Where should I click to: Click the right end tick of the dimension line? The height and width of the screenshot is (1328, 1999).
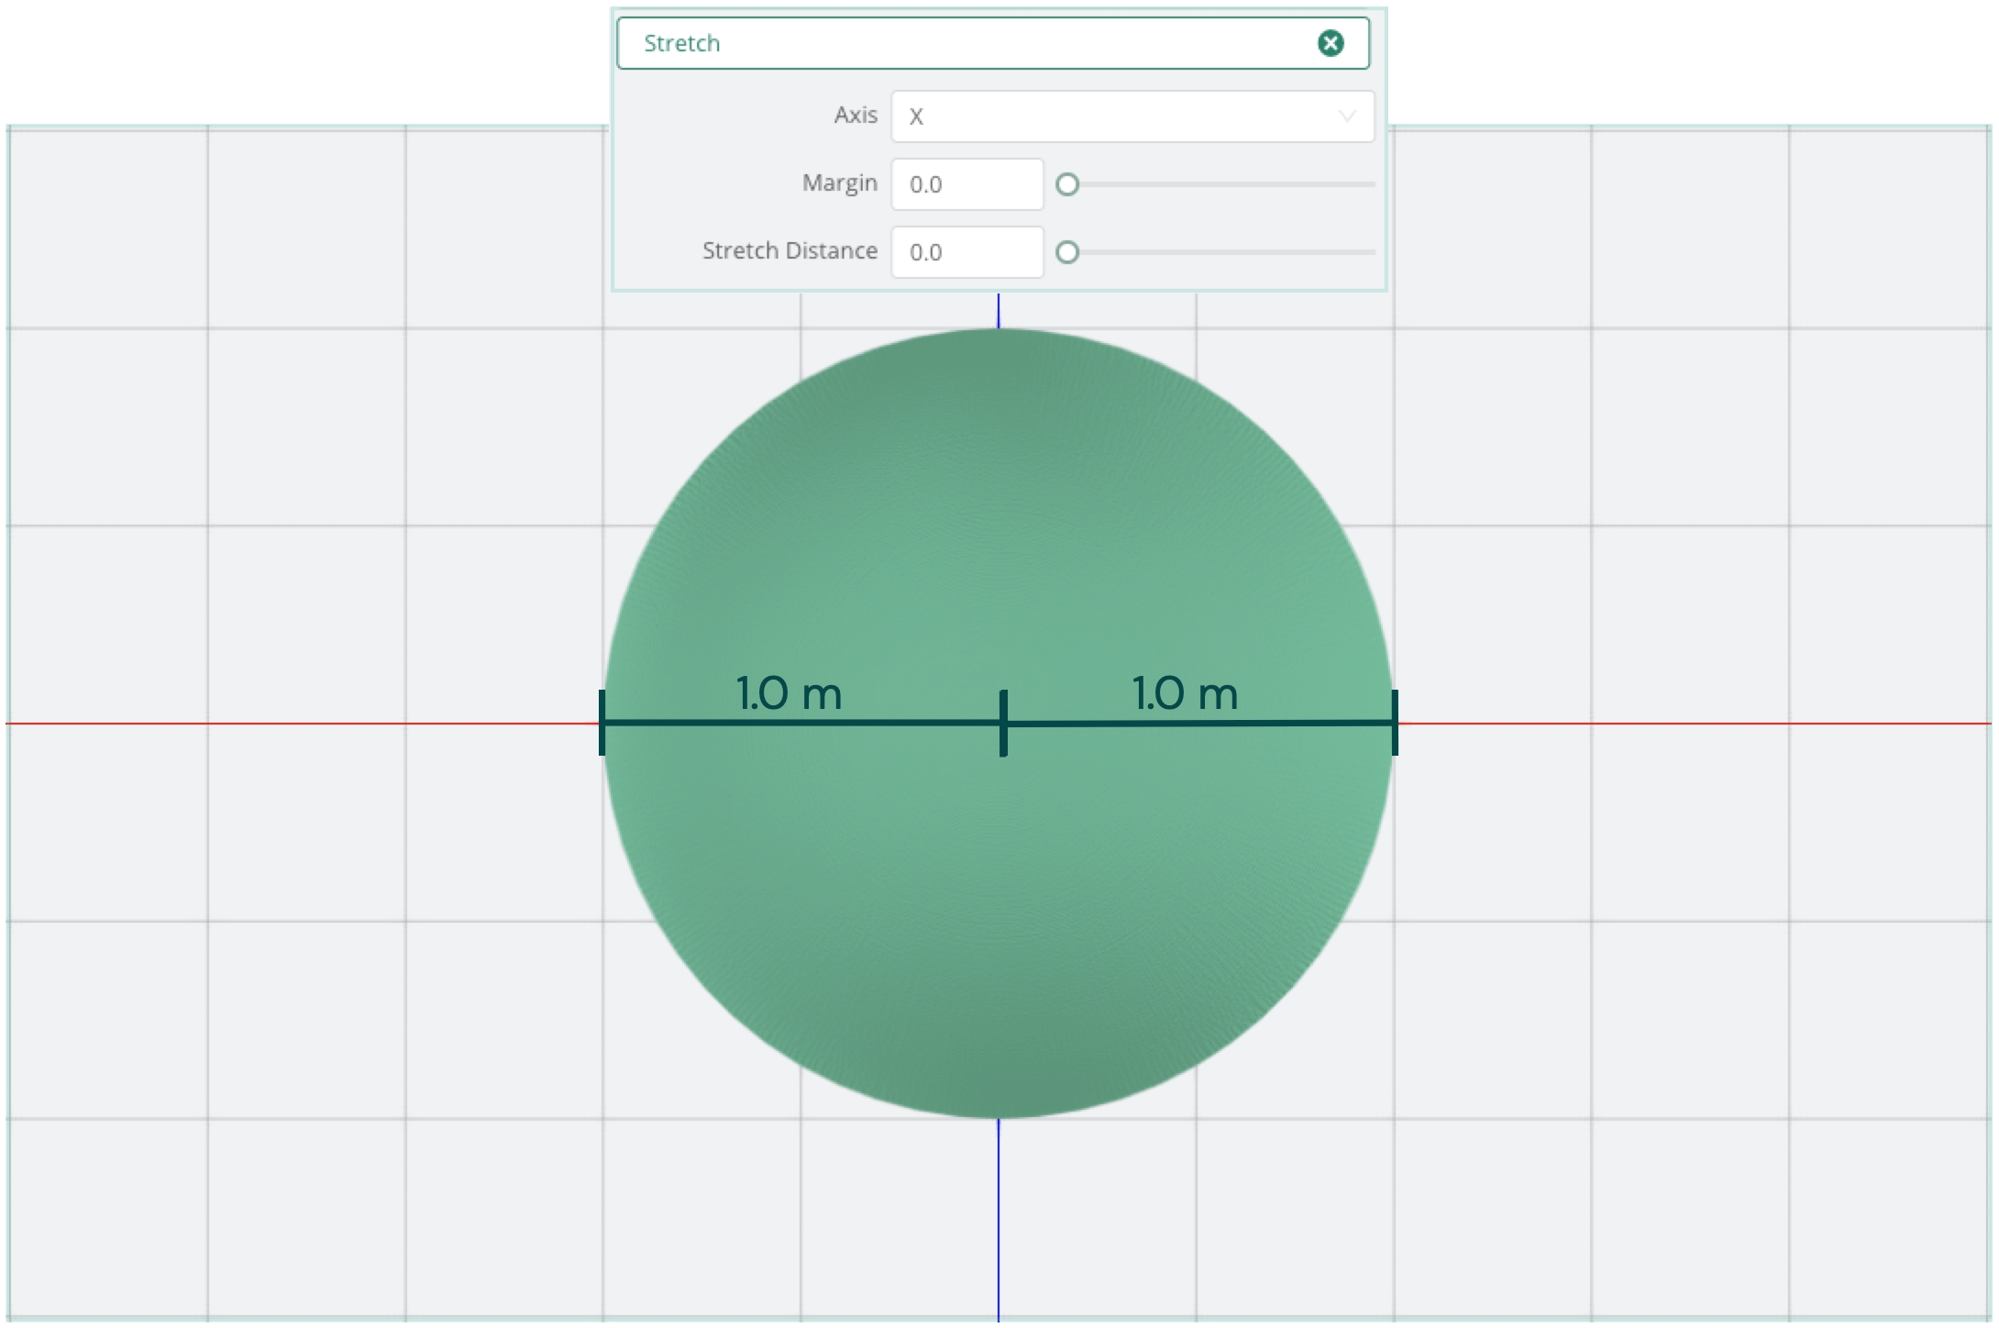click(x=1395, y=723)
